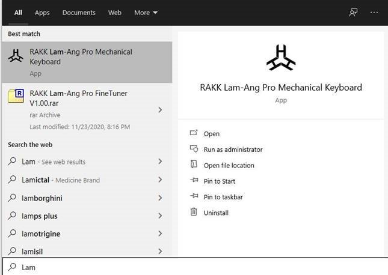Click the Uninstall trash icon
The width and height of the screenshot is (388, 275).
click(194, 212)
